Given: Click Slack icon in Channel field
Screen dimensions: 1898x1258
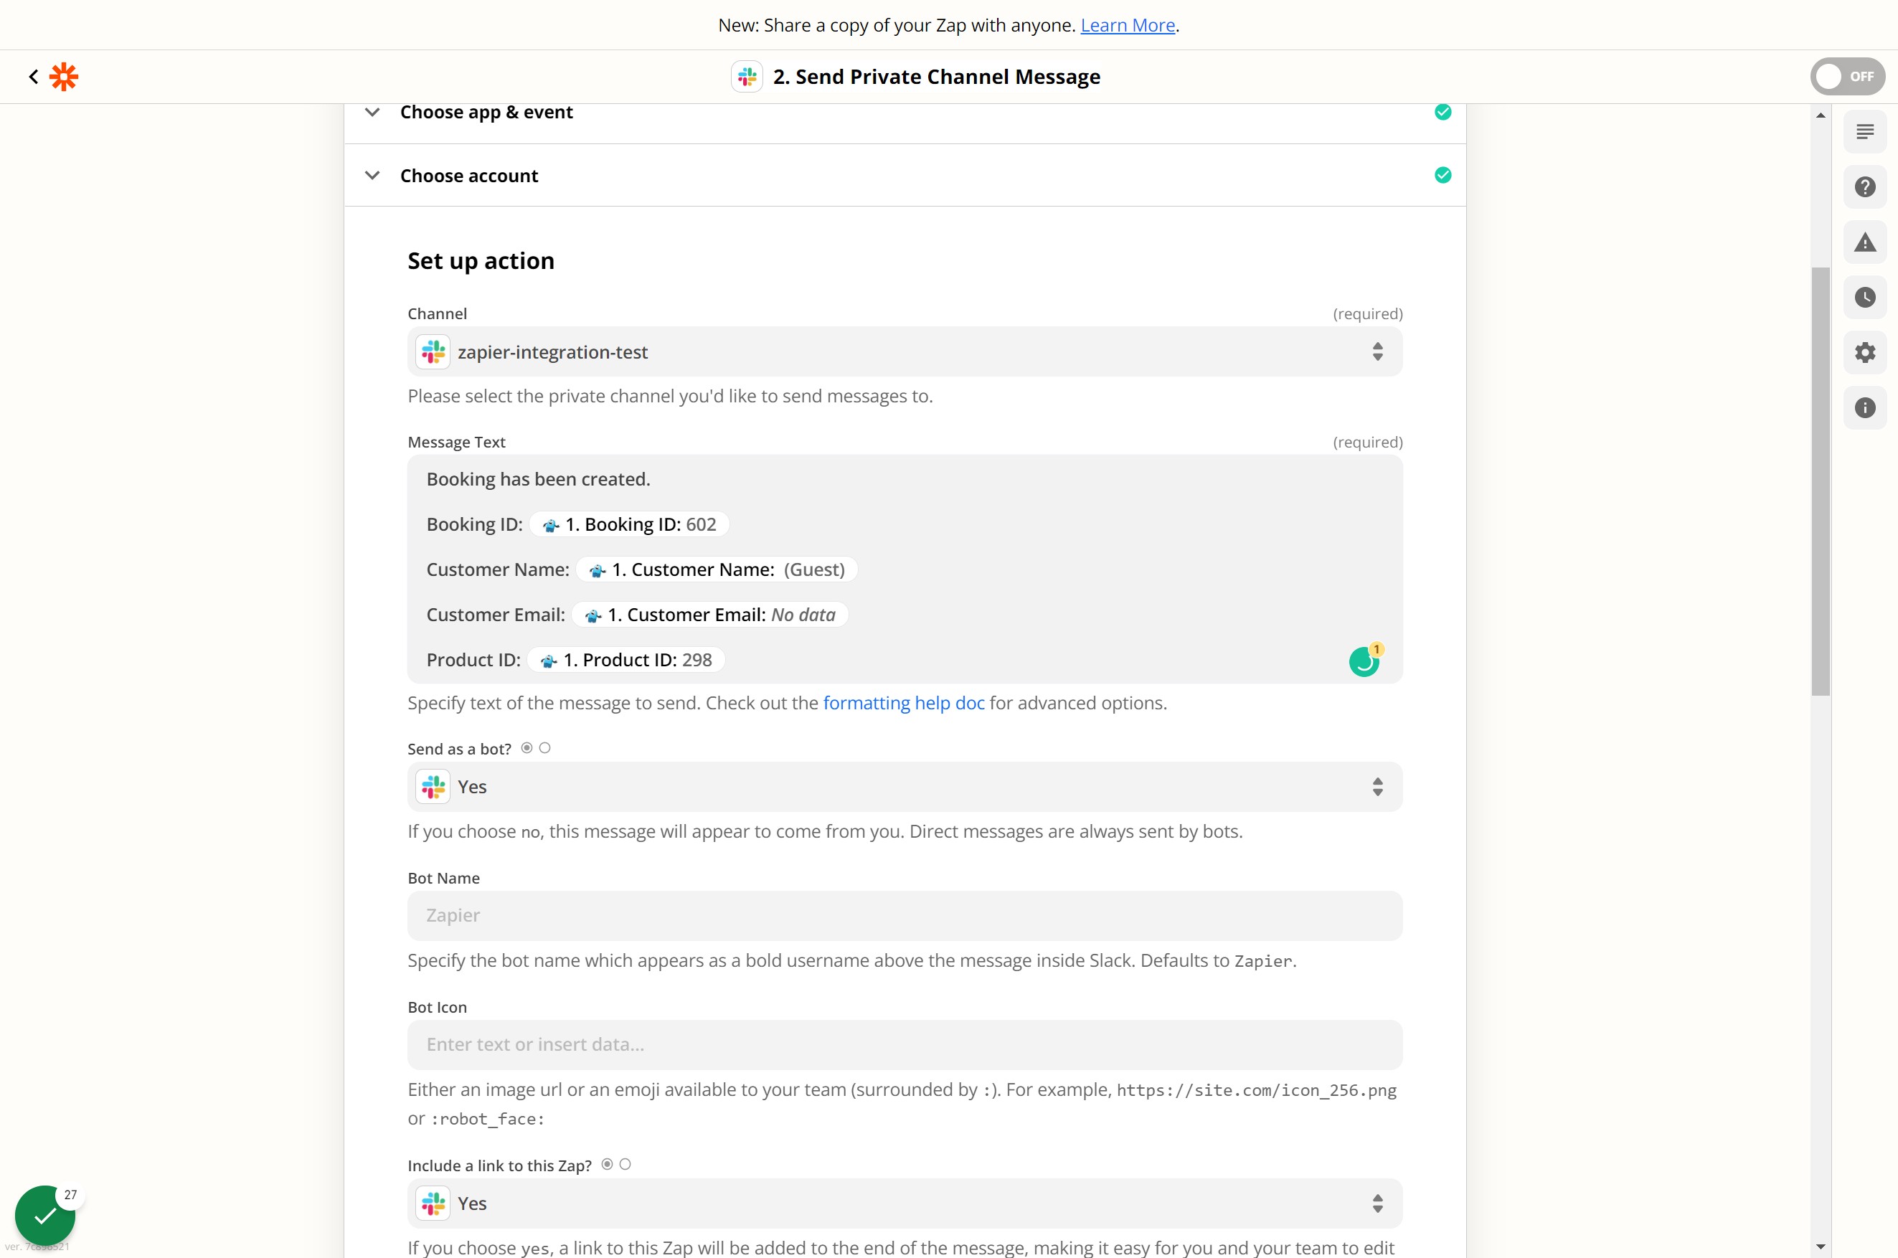Looking at the screenshot, I should click(433, 352).
